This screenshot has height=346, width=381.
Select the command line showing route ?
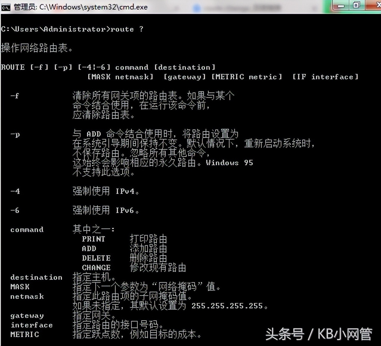tap(72, 29)
